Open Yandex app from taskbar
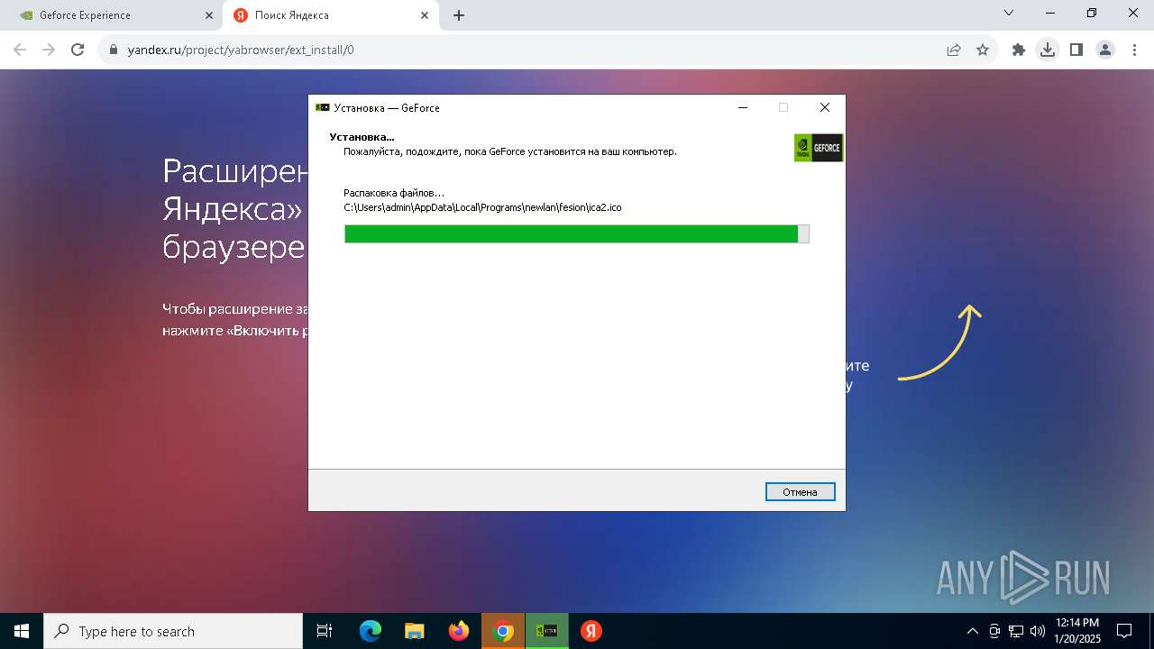This screenshot has width=1154, height=649. coord(591,631)
